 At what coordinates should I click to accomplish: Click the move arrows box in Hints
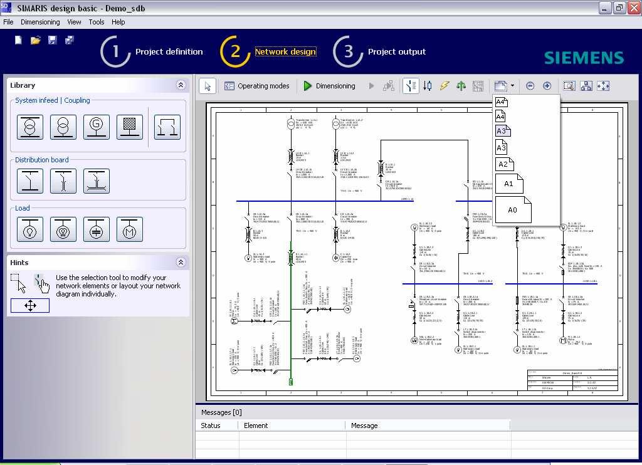tap(30, 305)
